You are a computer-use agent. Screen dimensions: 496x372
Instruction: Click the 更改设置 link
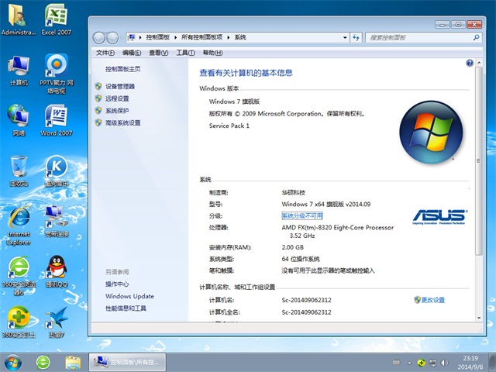click(x=433, y=299)
